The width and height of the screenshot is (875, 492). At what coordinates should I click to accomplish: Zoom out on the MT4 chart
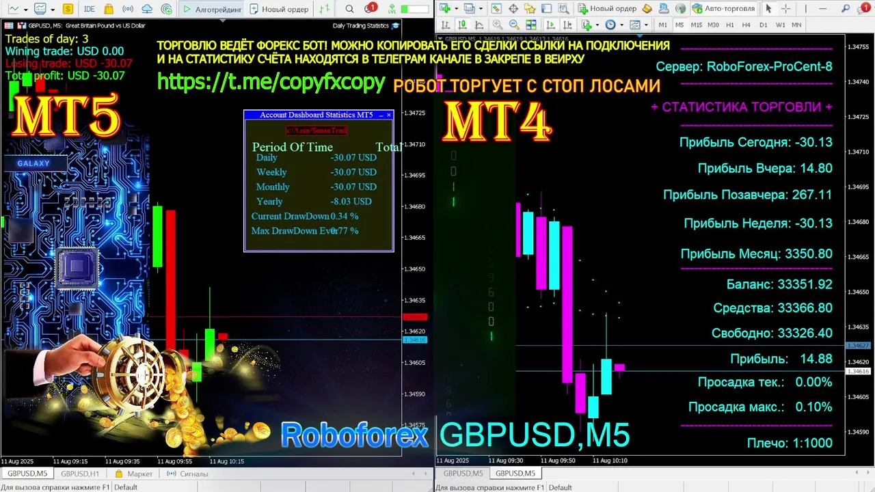point(515,25)
